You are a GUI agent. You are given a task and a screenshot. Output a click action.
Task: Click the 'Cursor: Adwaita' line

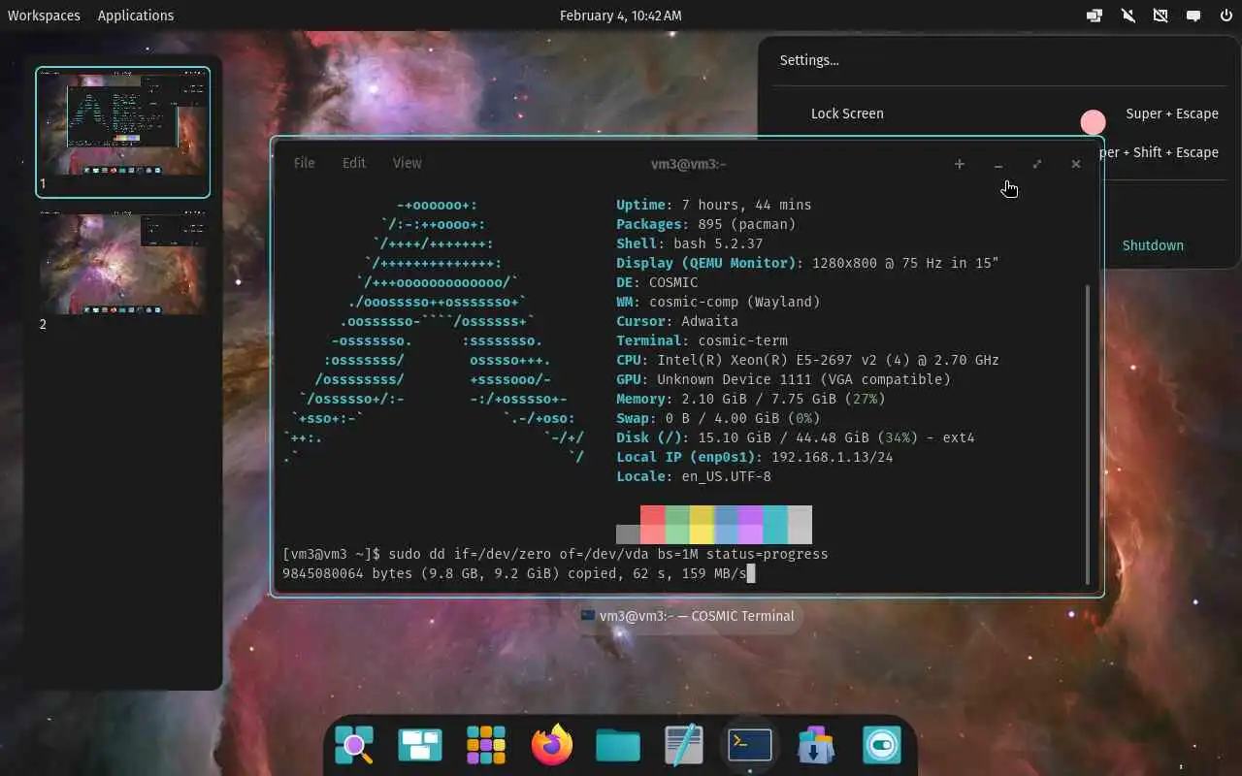point(677,321)
